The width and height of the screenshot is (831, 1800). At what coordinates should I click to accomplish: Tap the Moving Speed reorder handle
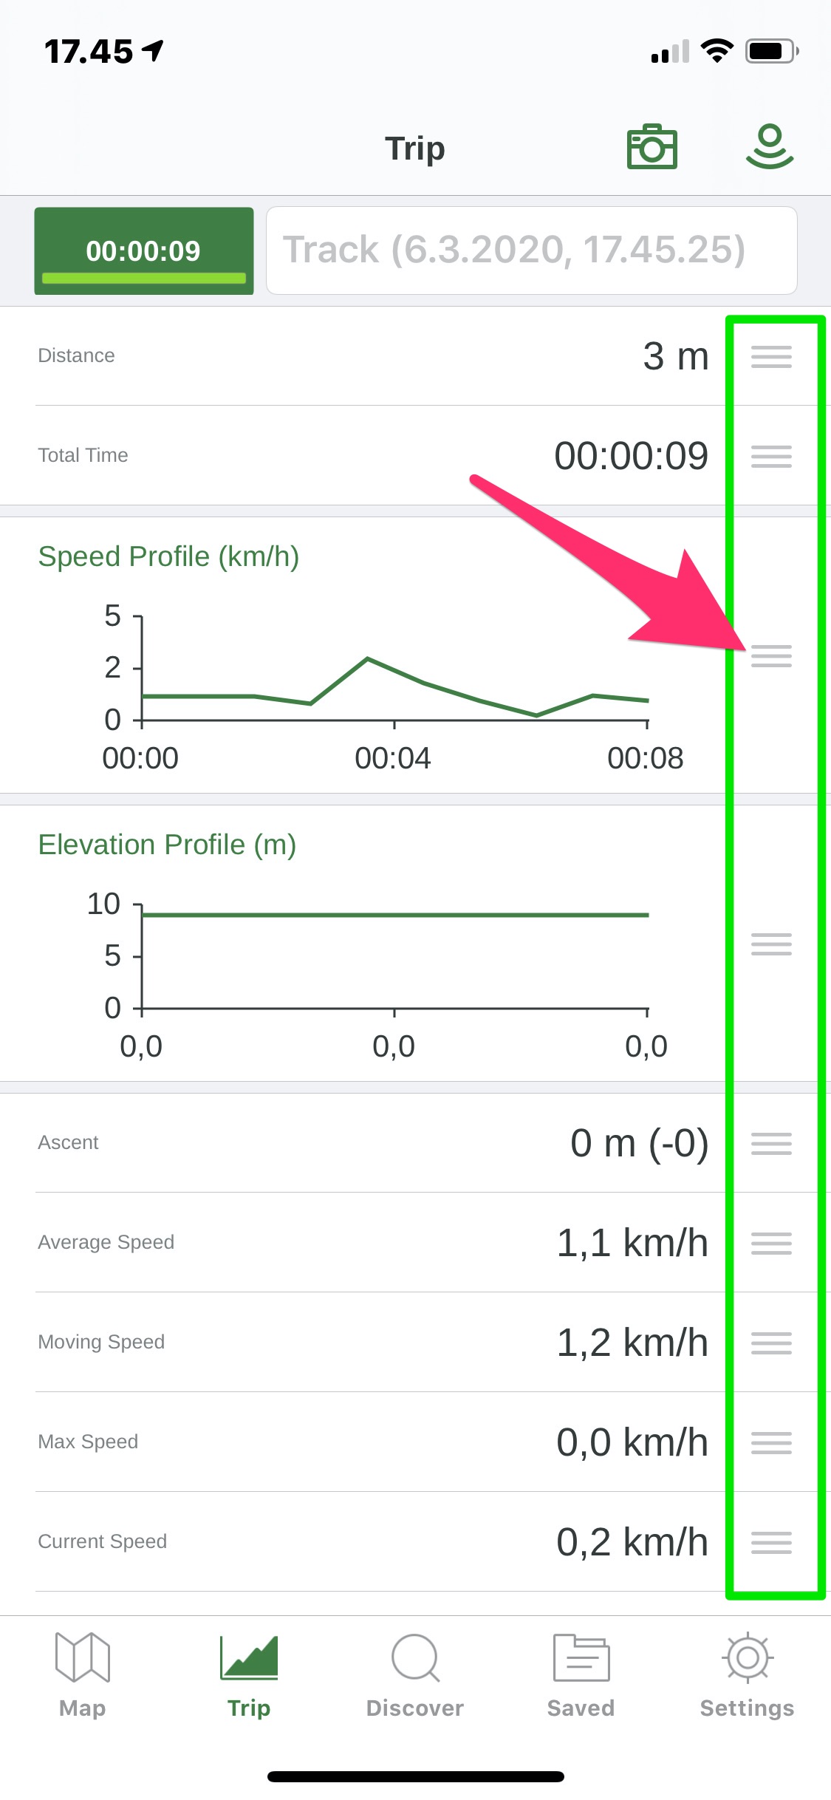(771, 1343)
